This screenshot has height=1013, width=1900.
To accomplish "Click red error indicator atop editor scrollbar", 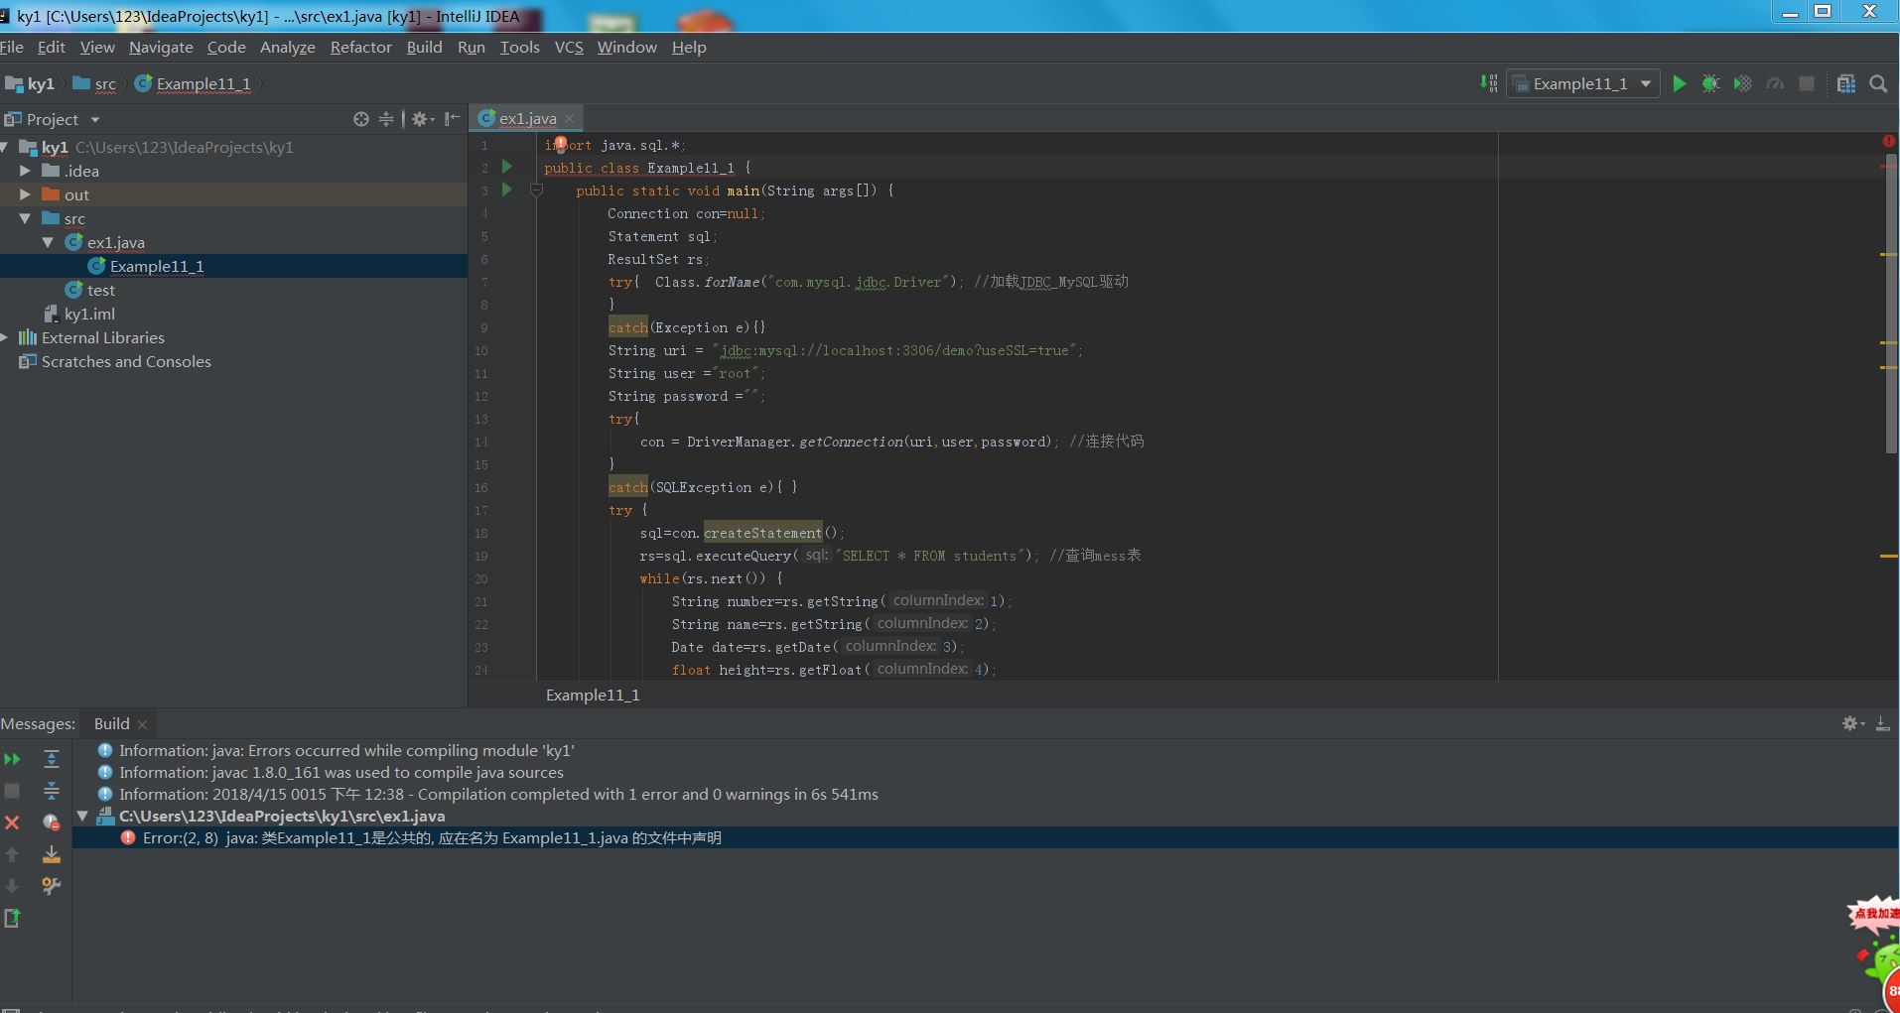I will tap(1888, 142).
